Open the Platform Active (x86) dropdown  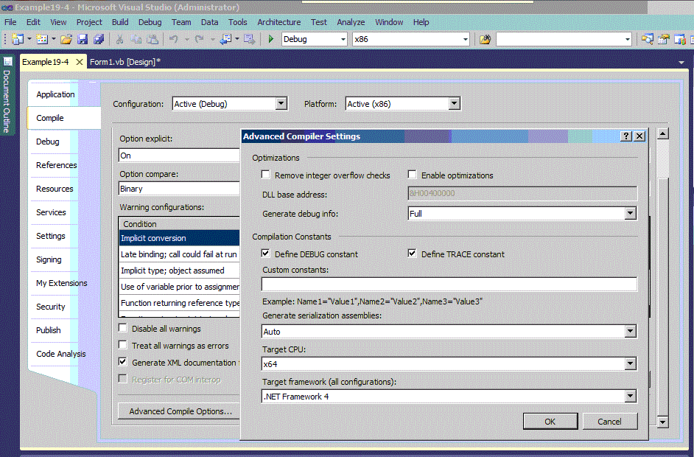point(454,104)
